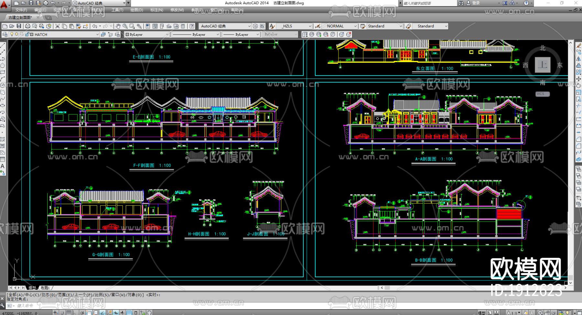This screenshot has height=315, width=582.
Task: Click the Plot print icon in standard toolbar
Action: click(27, 26)
